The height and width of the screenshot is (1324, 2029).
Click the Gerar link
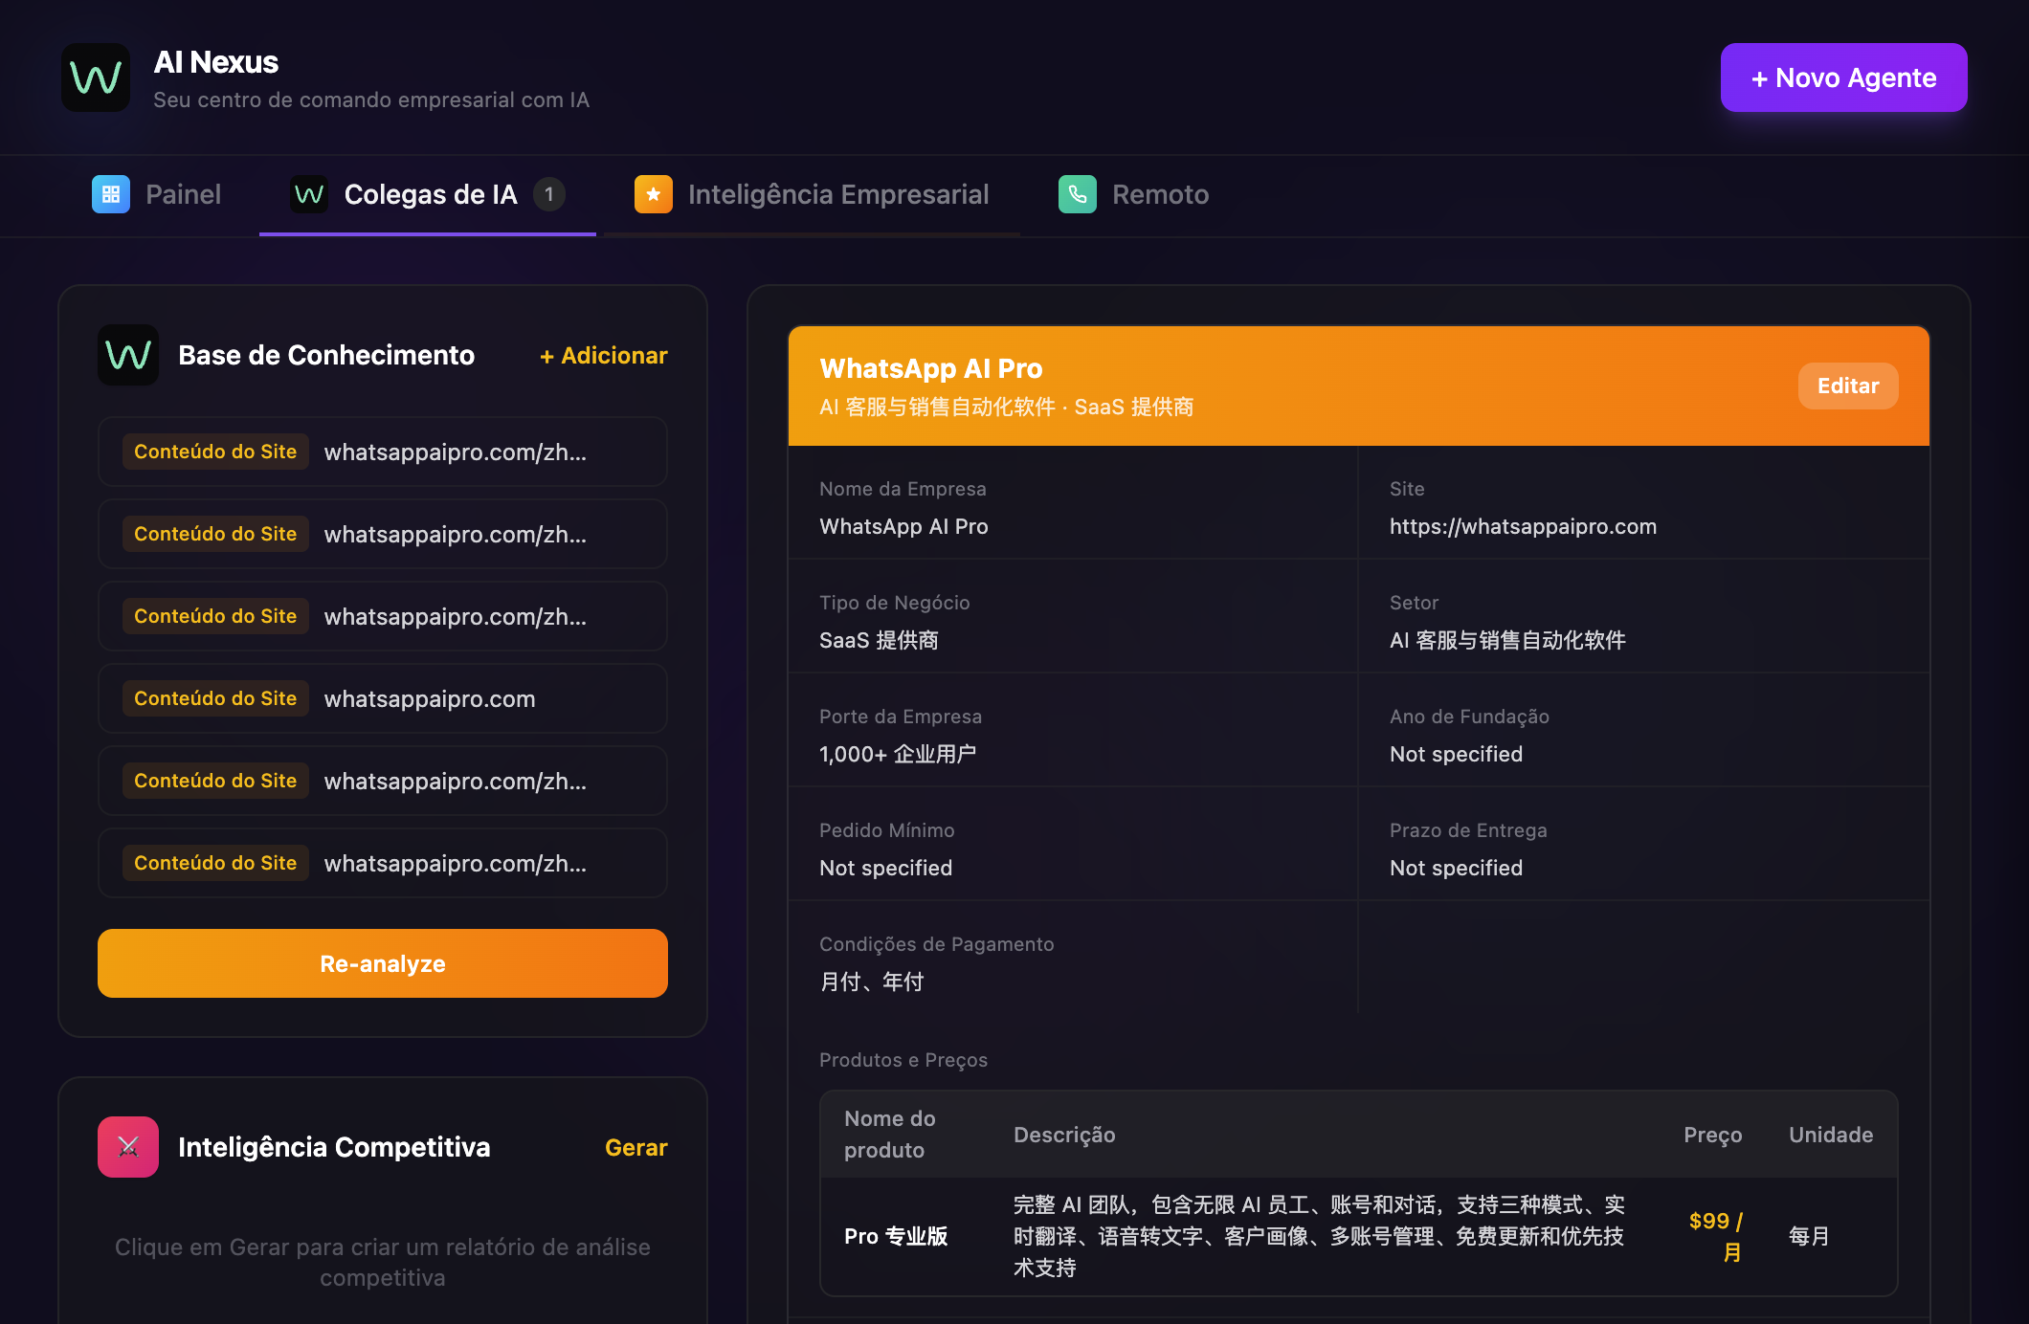635,1147
